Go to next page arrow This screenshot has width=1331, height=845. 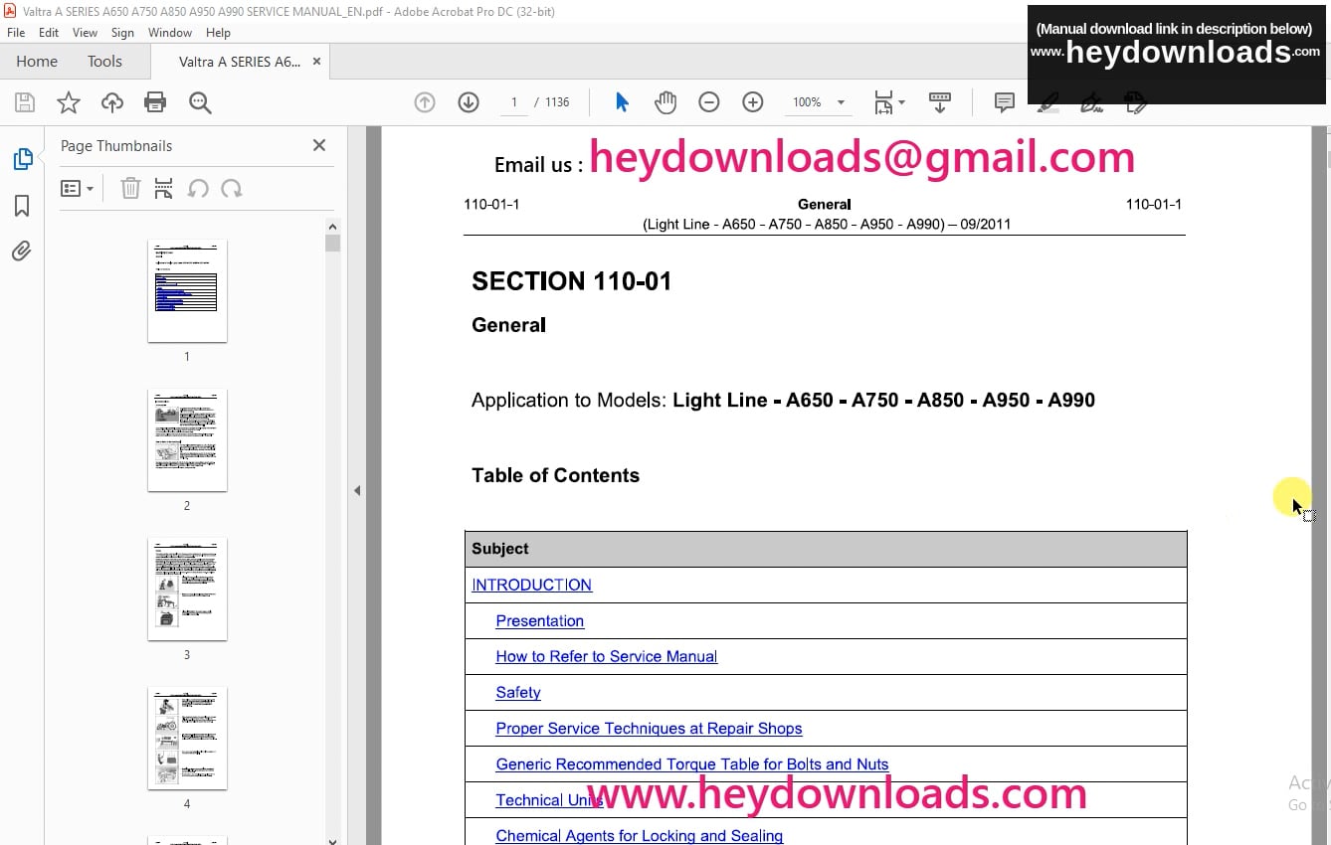[469, 102]
